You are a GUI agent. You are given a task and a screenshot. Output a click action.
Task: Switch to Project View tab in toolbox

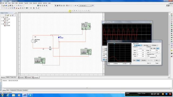[x=13, y=77]
